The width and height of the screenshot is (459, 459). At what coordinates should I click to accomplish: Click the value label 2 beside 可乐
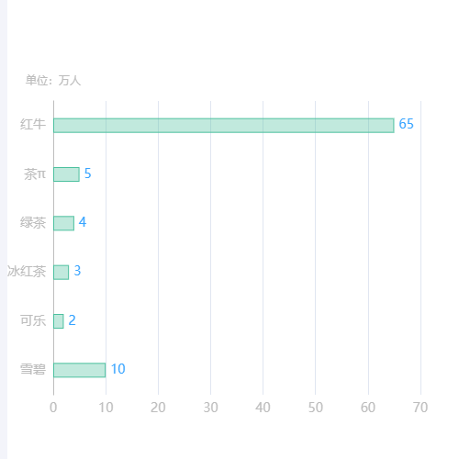click(x=72, y=320)
